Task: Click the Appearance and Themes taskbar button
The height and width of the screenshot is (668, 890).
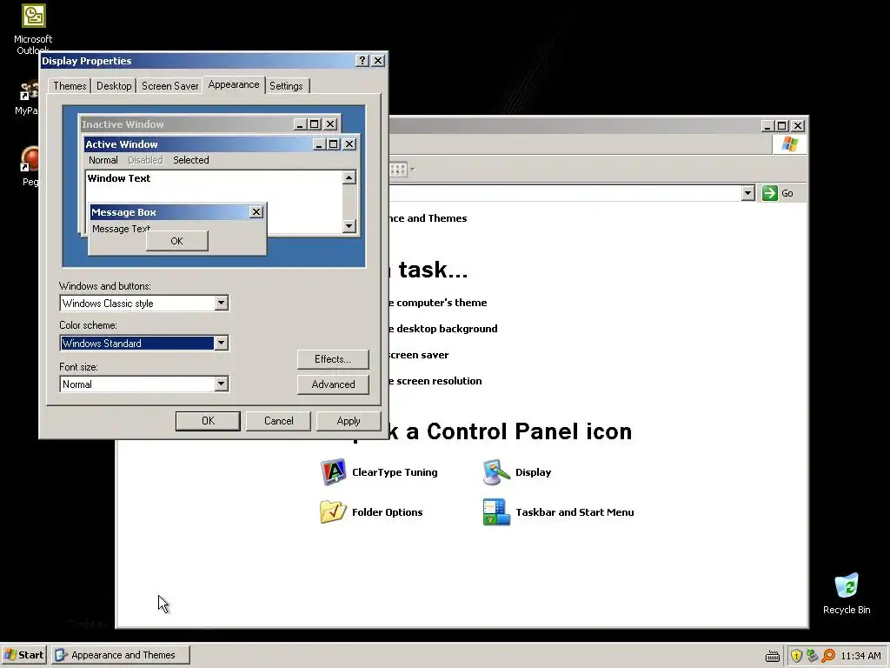Action: point(121,655)
